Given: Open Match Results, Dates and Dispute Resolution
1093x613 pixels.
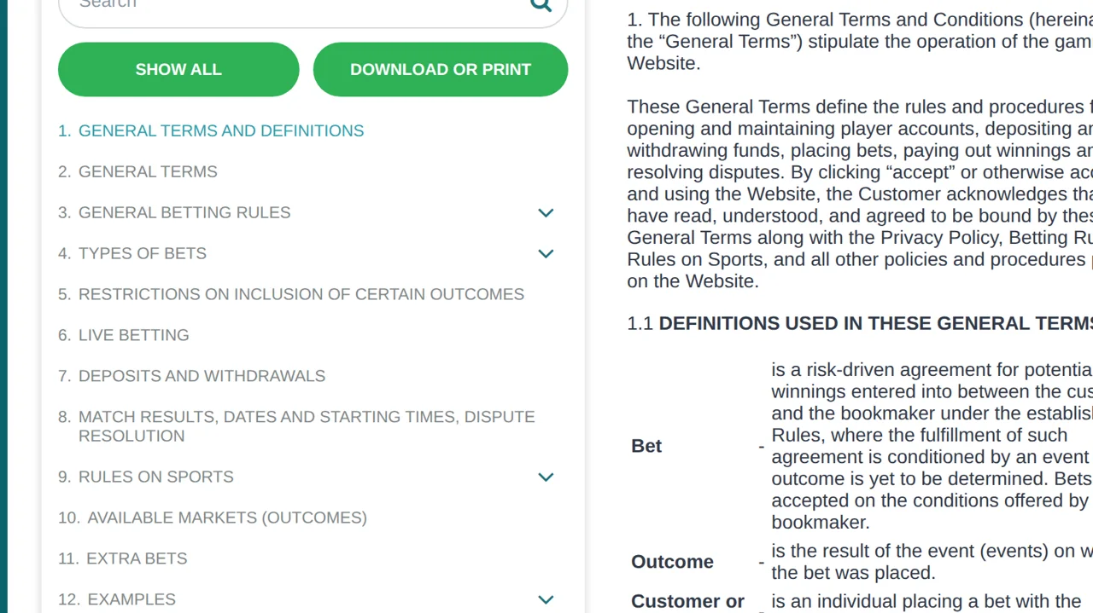Looking at the screenshot, I should point(296,426).
